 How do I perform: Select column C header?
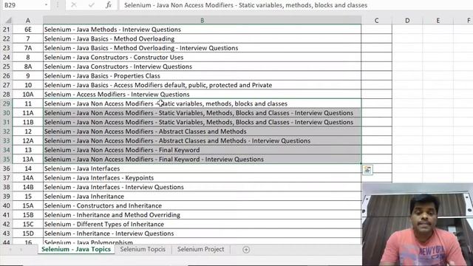pyautogui.click(x=376, y=21)
